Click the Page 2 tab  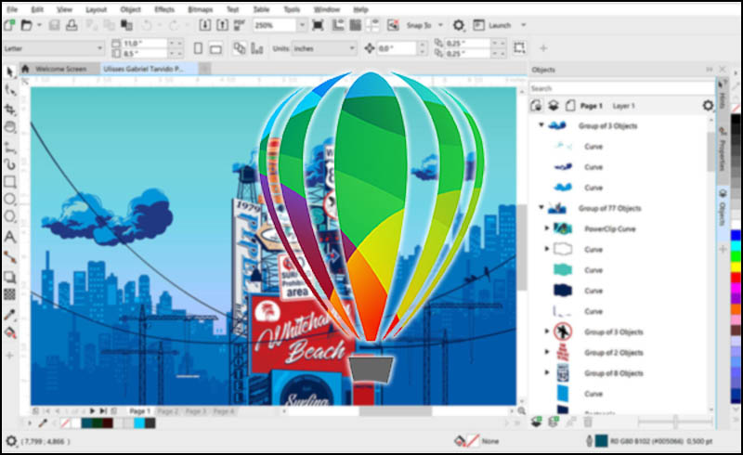pyautogui.click(x=168, y=411)
